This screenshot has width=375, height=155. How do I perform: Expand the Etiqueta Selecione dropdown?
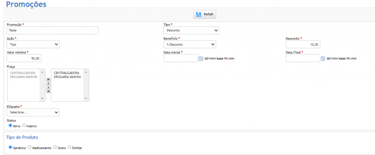33,112
